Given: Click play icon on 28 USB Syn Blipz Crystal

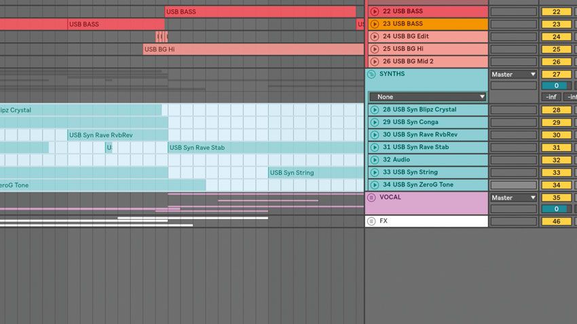Looking at the screenshot, I should coord(374,110).
